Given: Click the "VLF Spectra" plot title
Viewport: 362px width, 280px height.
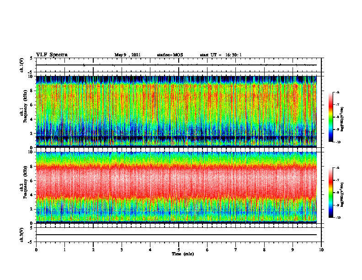Looking at the screenshot, I should (x=52, y=55).
